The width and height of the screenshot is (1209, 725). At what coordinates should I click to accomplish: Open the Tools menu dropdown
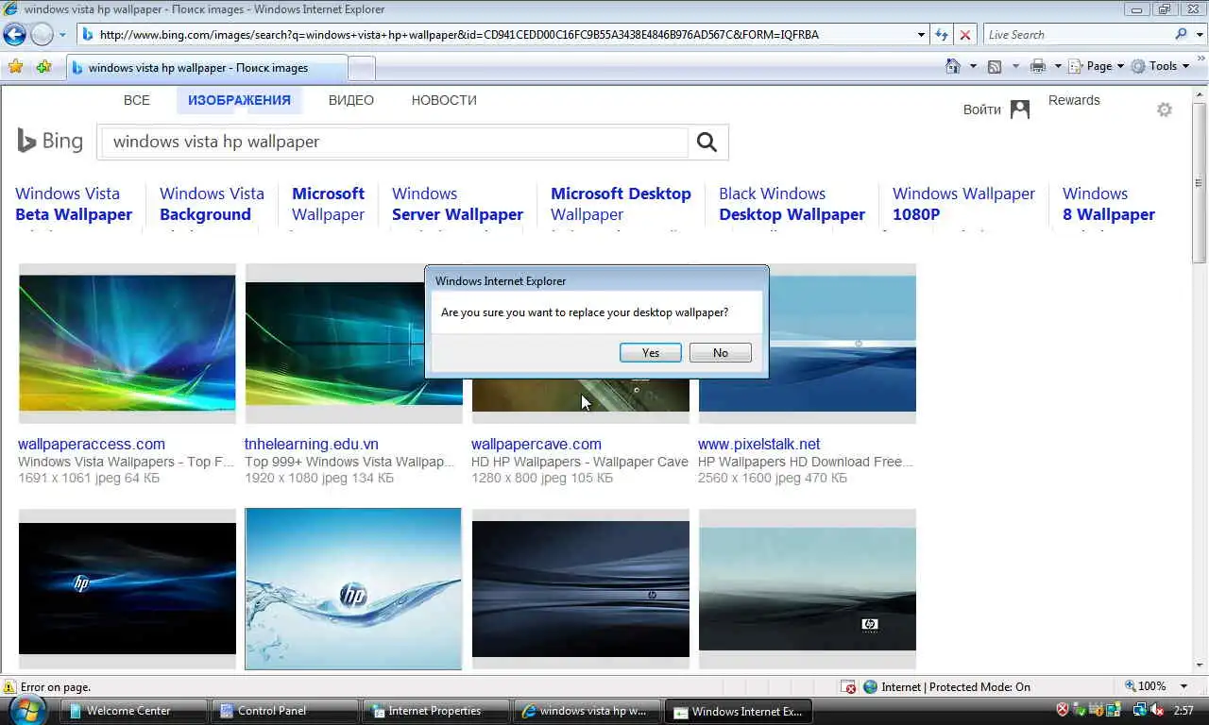1161,66
